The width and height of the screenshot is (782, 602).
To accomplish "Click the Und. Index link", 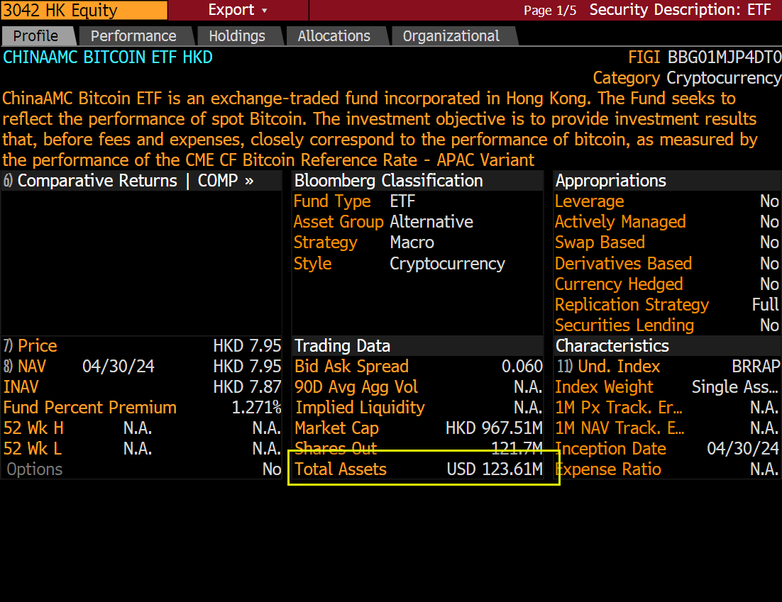I will (618, 367).
